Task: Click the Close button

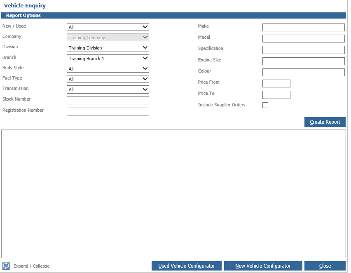Action: pyautogui.click(x=325, y=266)
